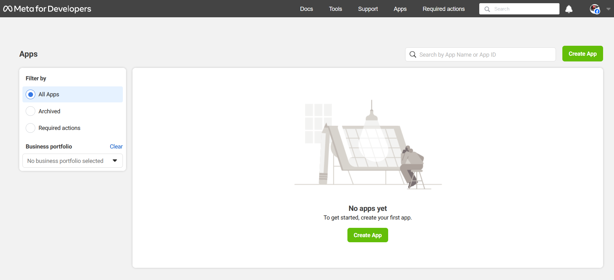Viewport: 614px width, 280px height.
Task: Select the All Apps filter
Action: coord(72,94)
